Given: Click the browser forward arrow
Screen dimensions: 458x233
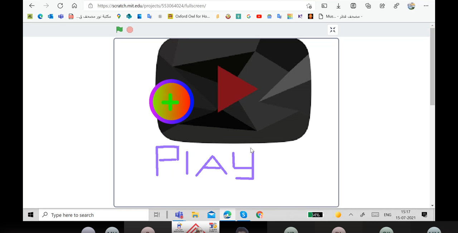Looking at the screenshot, I should coord(46,6).
